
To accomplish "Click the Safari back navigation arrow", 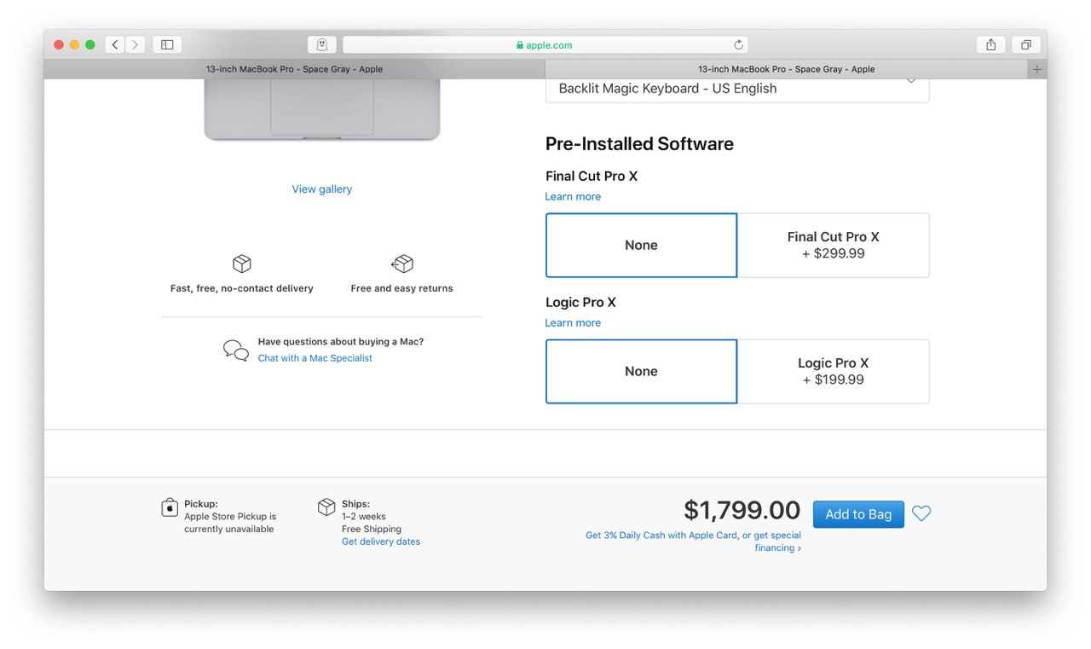I will pyautogui.click(x=115, y=44).
